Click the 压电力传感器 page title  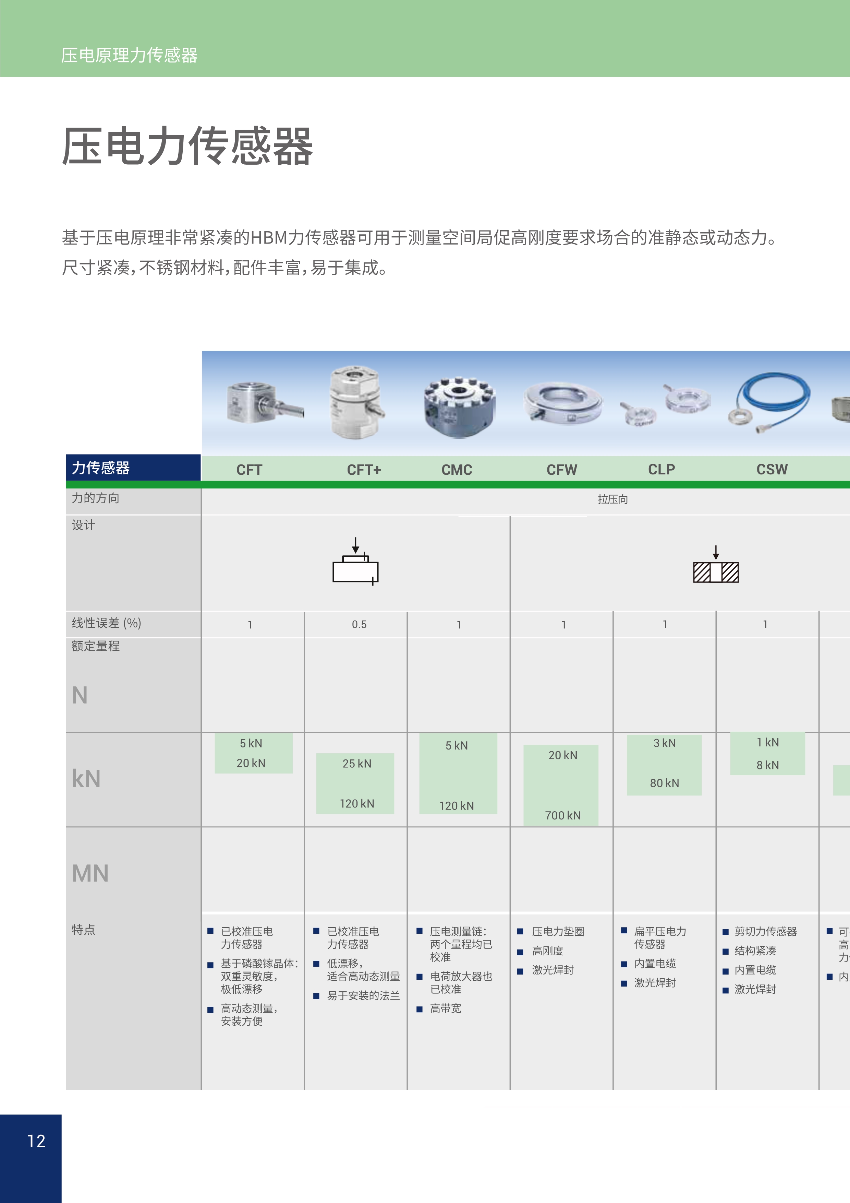point(187,146)
